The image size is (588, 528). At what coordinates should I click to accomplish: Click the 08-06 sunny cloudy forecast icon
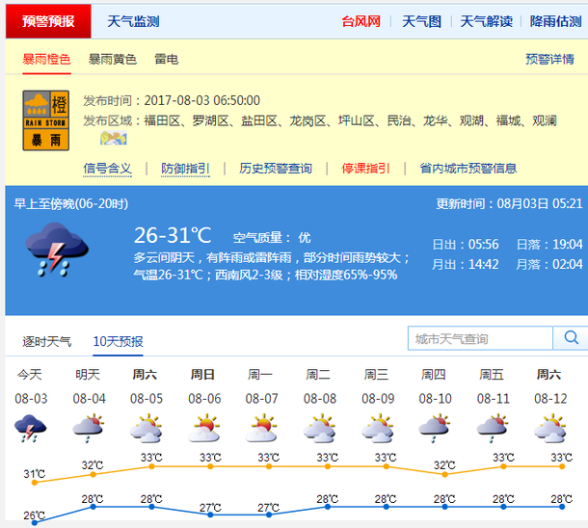click(204, 427)
